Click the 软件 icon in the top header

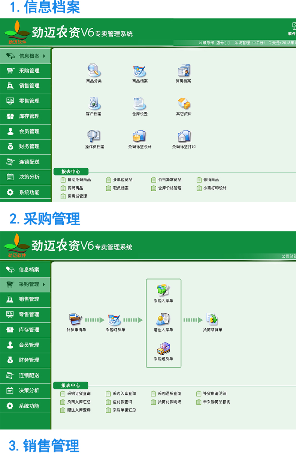[293, 28]
